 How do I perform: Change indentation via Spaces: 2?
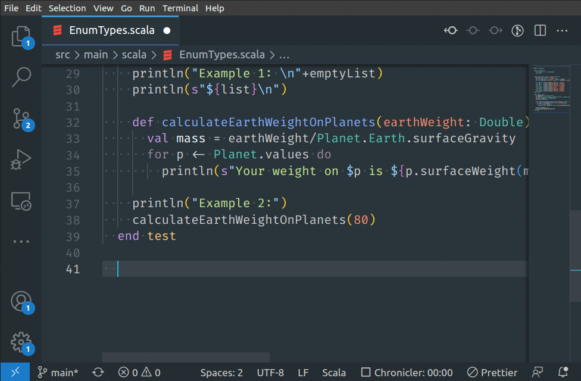click(x=221, y=373)
